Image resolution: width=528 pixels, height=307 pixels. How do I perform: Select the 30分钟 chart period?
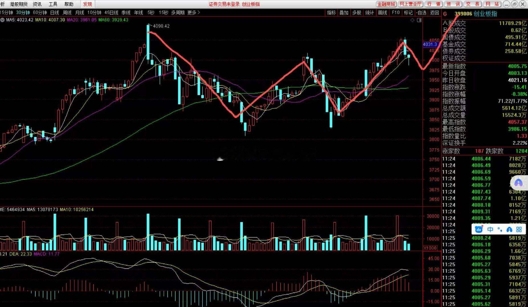[x=23, y=13]
